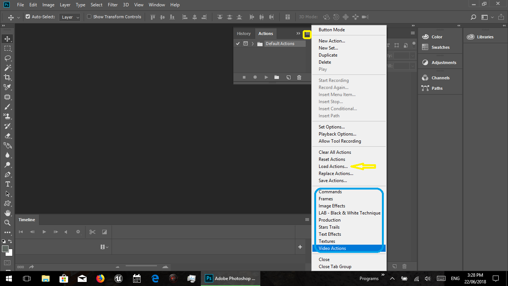Select the Lasso tool
Image resolution: width=508 pixels, height=286 pixels.
coord(8,58)
